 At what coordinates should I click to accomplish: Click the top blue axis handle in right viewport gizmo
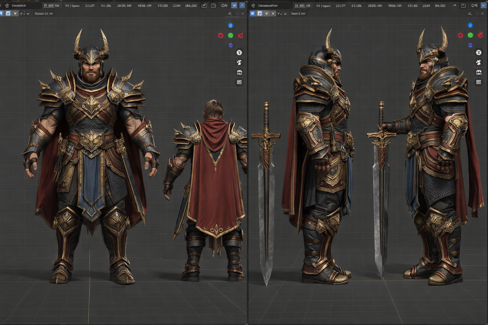470,25
